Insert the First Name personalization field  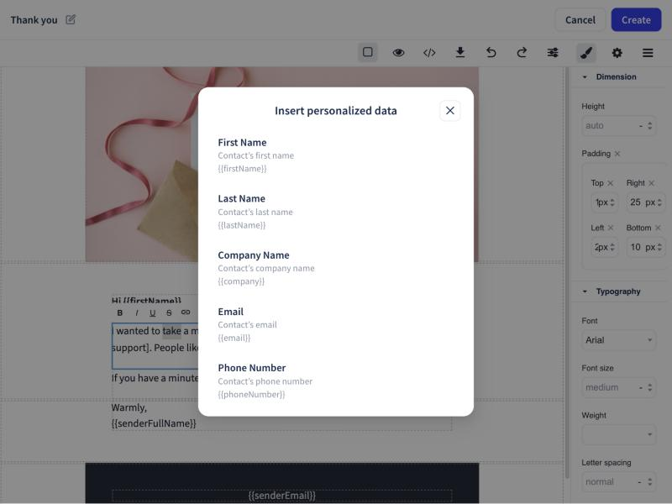click(335, 155)
